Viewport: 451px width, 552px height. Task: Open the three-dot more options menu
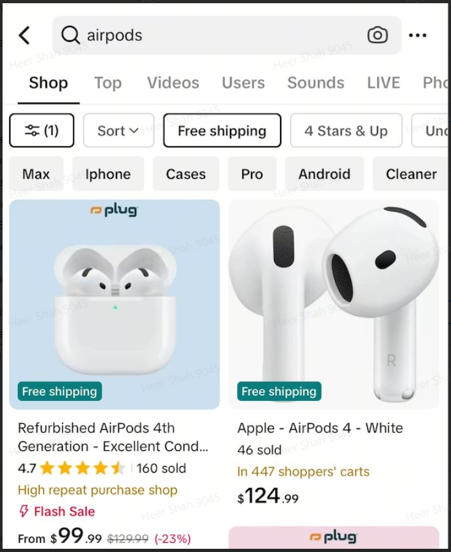pos(417,35)
